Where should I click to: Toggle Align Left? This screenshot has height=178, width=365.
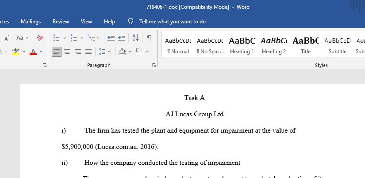[57, 52]
